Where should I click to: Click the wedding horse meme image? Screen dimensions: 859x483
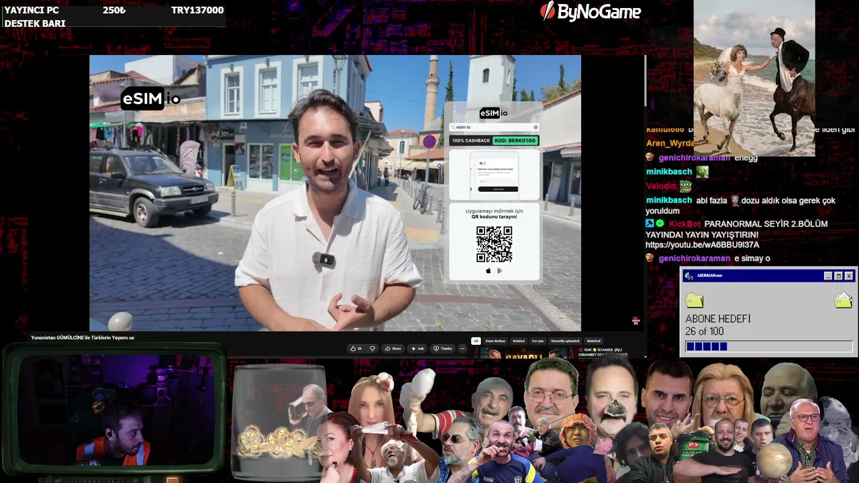(x=754, y=78)
